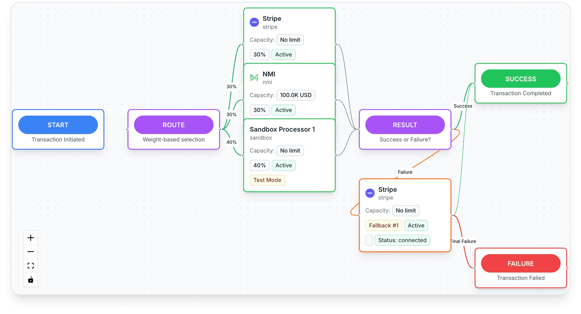
Task: Click the Active badge in NMI node
Action: coord(283,110)
